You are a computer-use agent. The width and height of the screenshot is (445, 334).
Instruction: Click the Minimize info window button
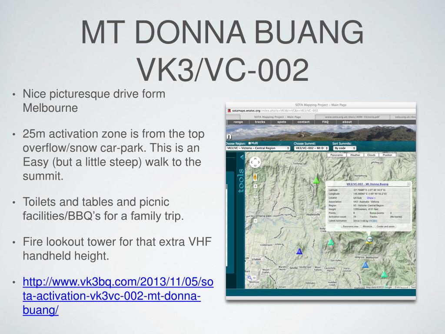[368, 226]
